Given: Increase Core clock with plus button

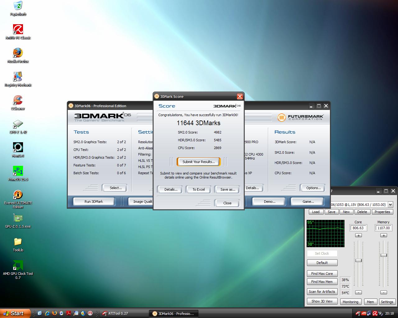Looking at the screenshot, I should pyautogui.click(x=359, y=235).
